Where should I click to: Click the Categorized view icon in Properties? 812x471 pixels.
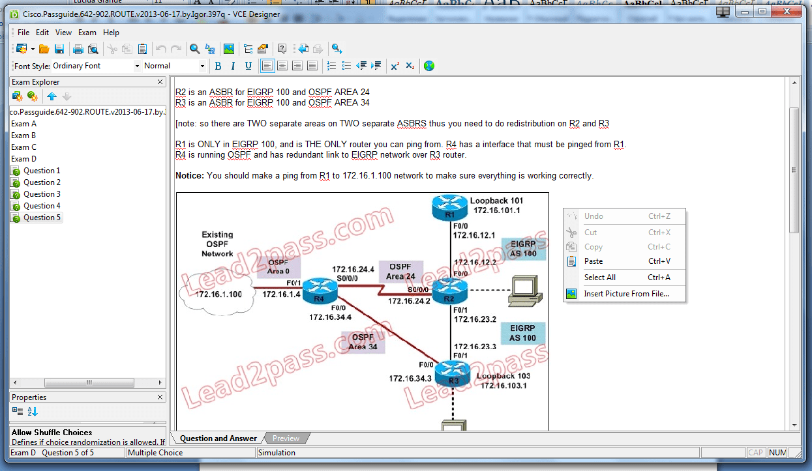click(x=18, y=411)
